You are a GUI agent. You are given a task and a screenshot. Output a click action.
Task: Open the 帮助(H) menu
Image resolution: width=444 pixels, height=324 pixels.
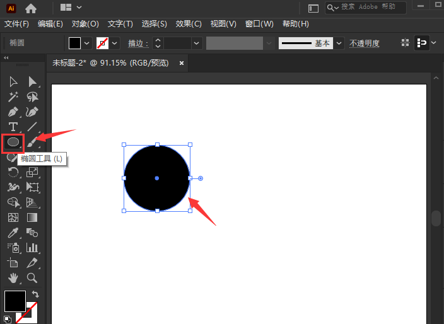click(296, 24)
